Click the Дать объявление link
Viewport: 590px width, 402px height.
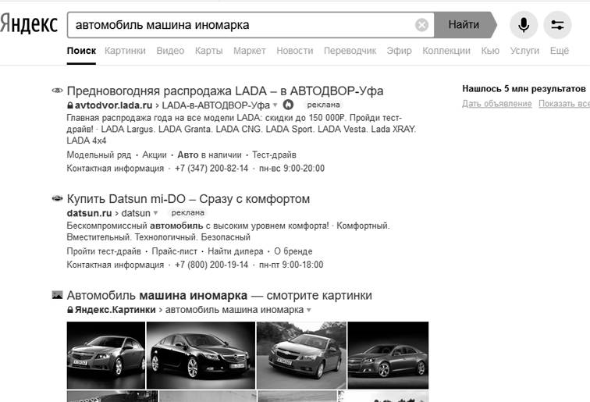point(496,104)
